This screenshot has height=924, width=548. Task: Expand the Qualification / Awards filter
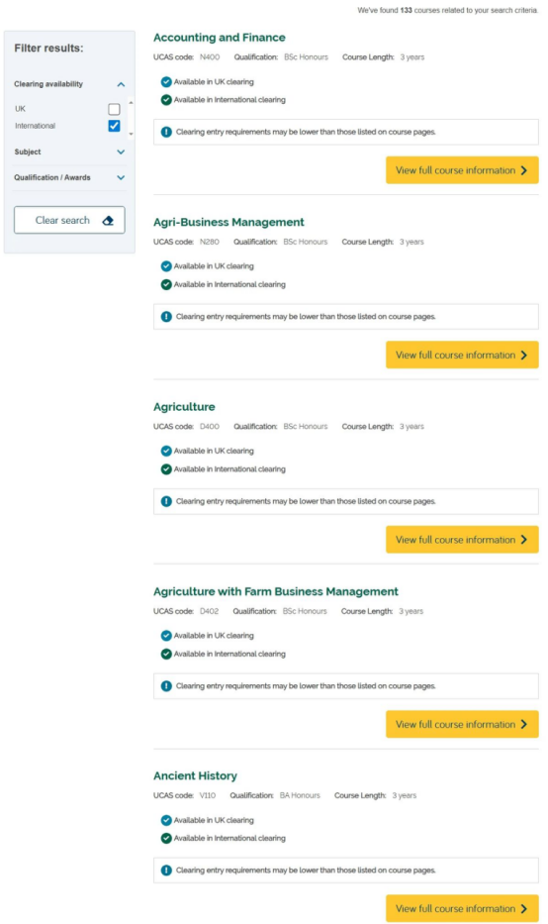[121, 177]
